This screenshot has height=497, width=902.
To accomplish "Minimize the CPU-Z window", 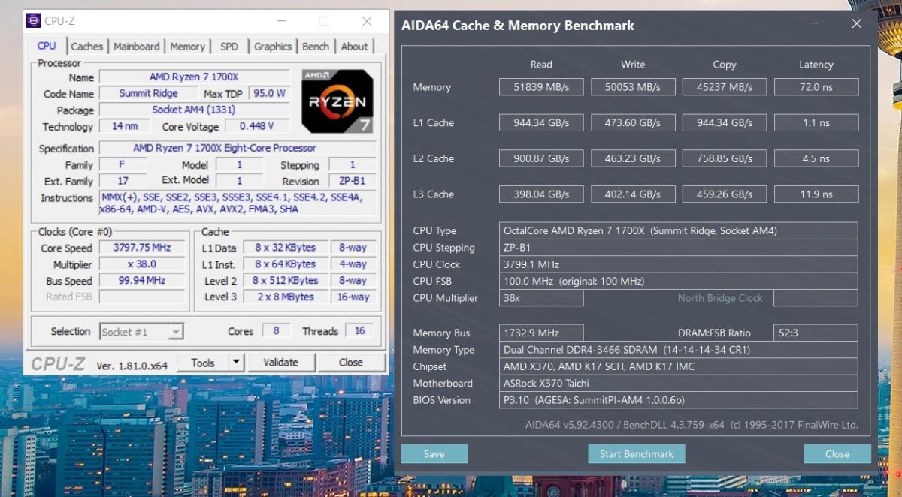I will click(280, 21).
